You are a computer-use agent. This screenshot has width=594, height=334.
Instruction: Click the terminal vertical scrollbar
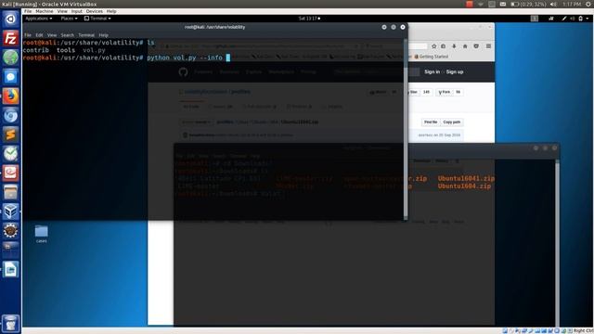406,129
